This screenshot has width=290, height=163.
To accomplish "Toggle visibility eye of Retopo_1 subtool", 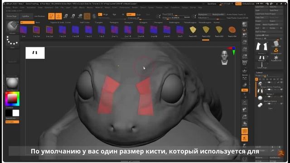I will click(281, 90).
